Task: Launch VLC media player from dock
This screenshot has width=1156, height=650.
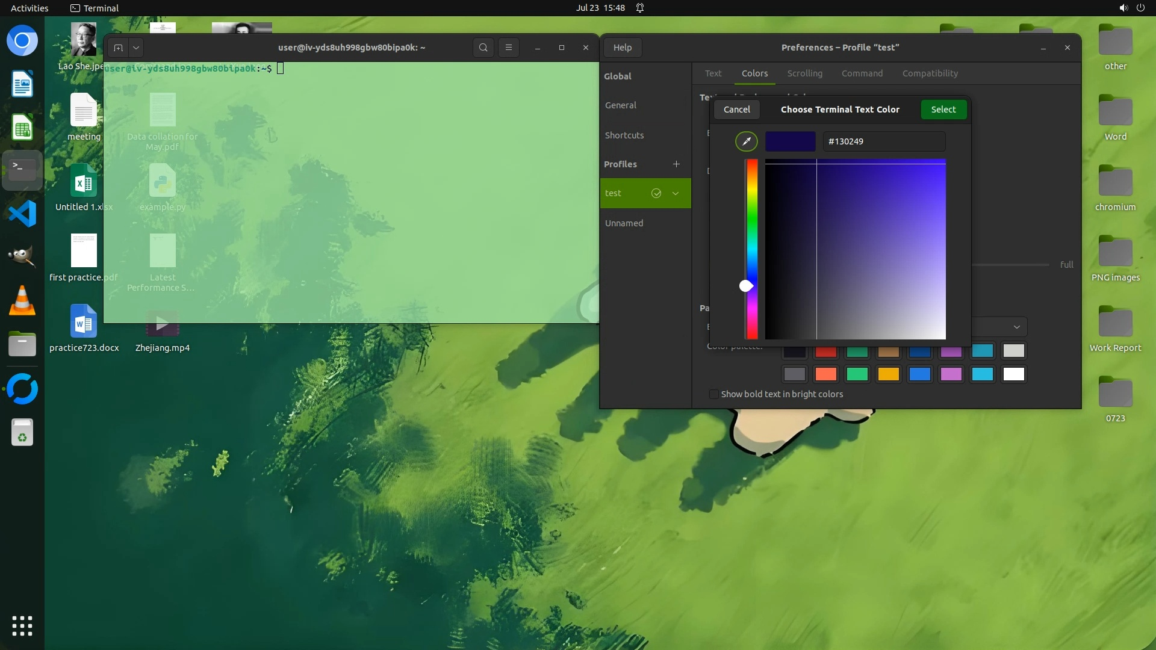Action: [x=22, y=300]
